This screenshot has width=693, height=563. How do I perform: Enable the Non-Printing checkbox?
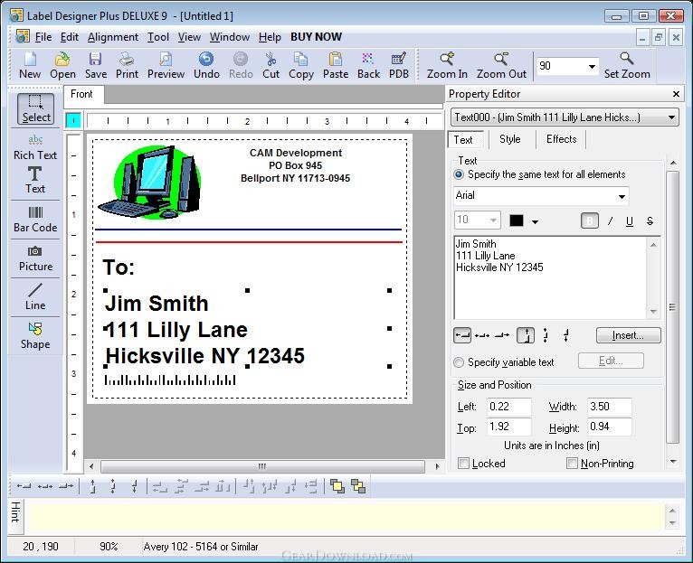pos(572,464)
